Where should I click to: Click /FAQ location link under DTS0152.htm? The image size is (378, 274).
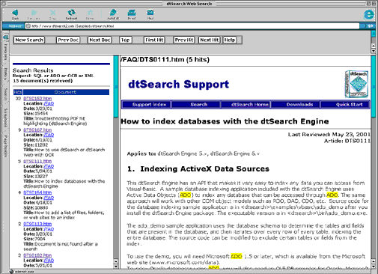tap(49, 103)
